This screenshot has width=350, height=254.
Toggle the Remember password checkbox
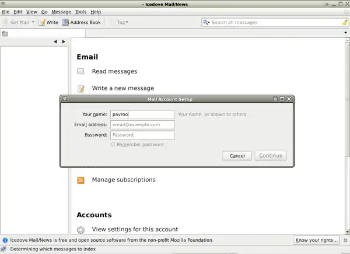pos(113,145)
